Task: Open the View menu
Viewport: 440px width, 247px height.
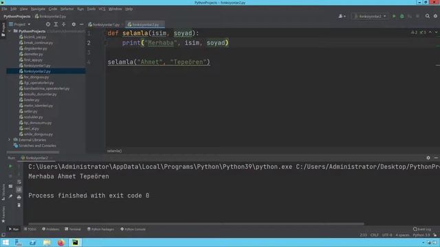Action: (23, 9)
